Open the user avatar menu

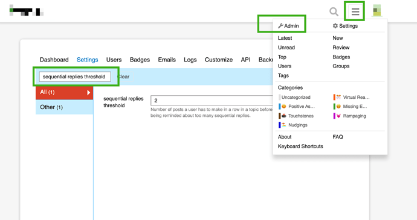pyautogui.click(x=377, y=11)
